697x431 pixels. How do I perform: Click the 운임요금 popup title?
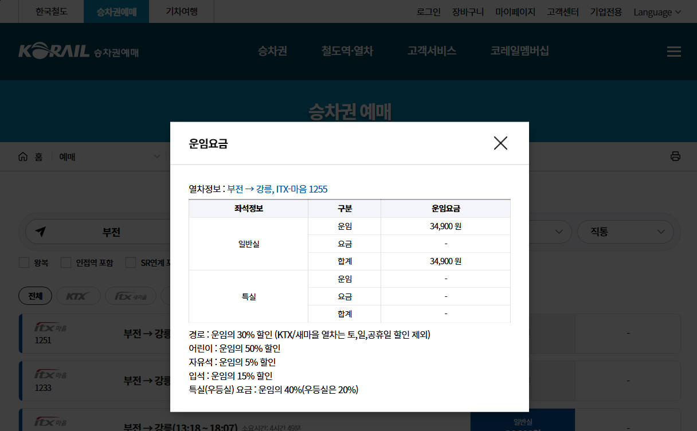pyautogui.click(x=208, y=143)
